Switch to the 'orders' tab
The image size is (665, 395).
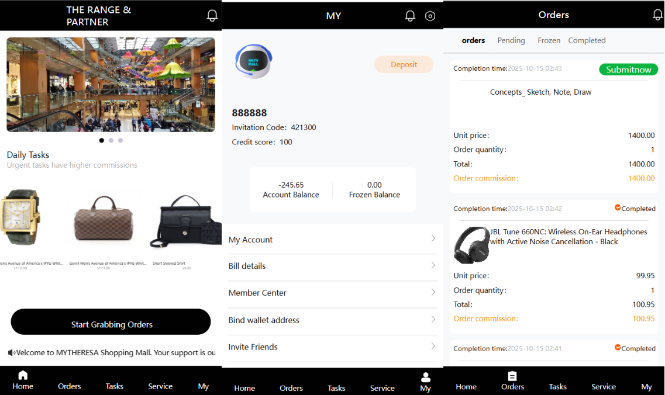click(473, 40)
